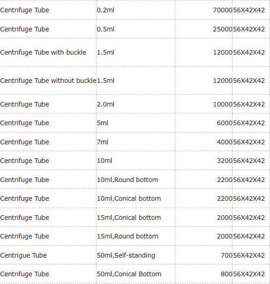Click the 7ml size cell
Image resolution: width=270 pixels, height=284 pixels.
click(136, 142)
